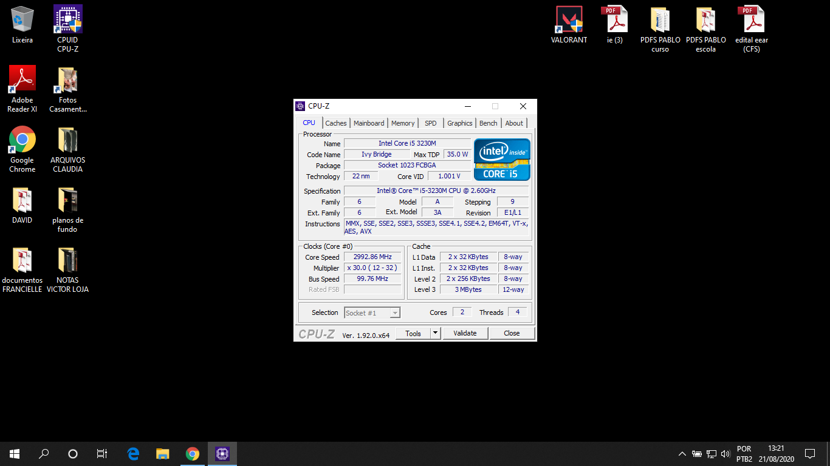Switch to the Caches tab
The height and width of the screenshot is (466, 830).
tap(336, 123)
